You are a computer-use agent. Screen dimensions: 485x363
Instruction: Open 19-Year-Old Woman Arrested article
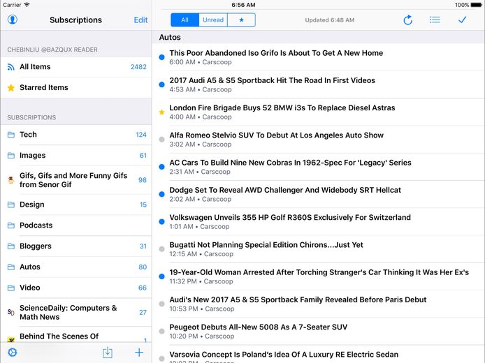coord(319,276)
